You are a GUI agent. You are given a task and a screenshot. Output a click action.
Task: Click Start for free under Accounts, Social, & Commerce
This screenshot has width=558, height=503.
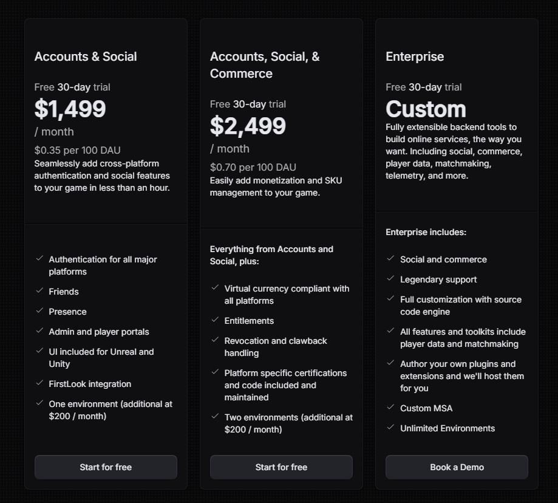click(281, 467)
